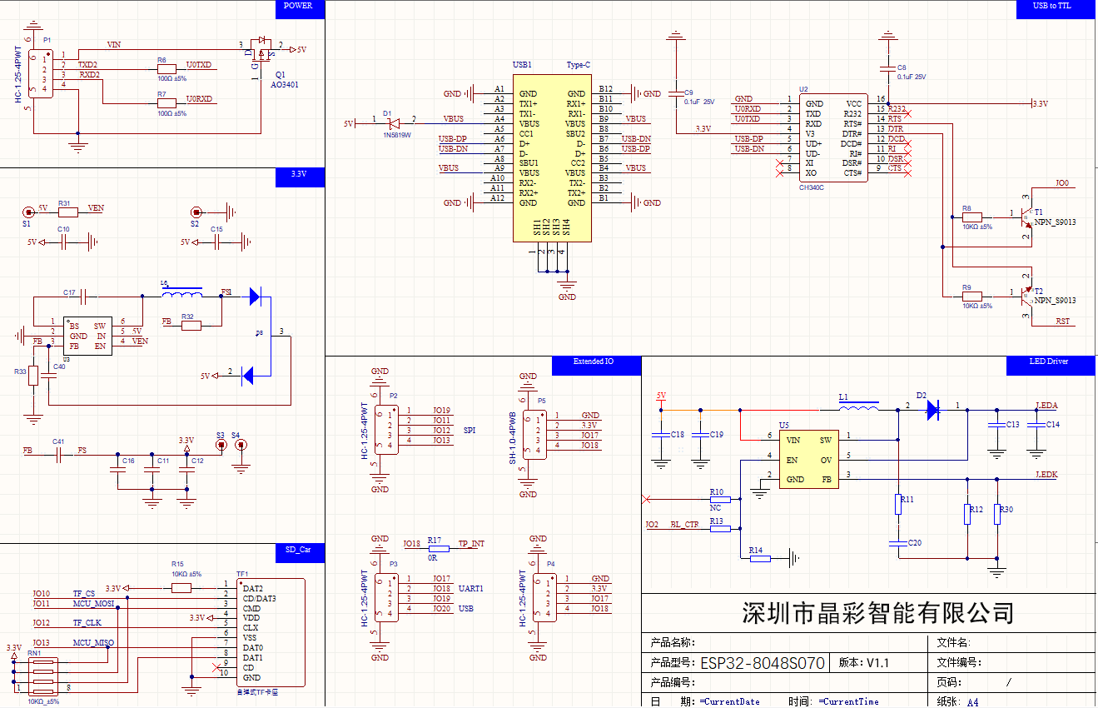Click the LED Driver section label
1098x708 pixels.
tap(1048, 362)
